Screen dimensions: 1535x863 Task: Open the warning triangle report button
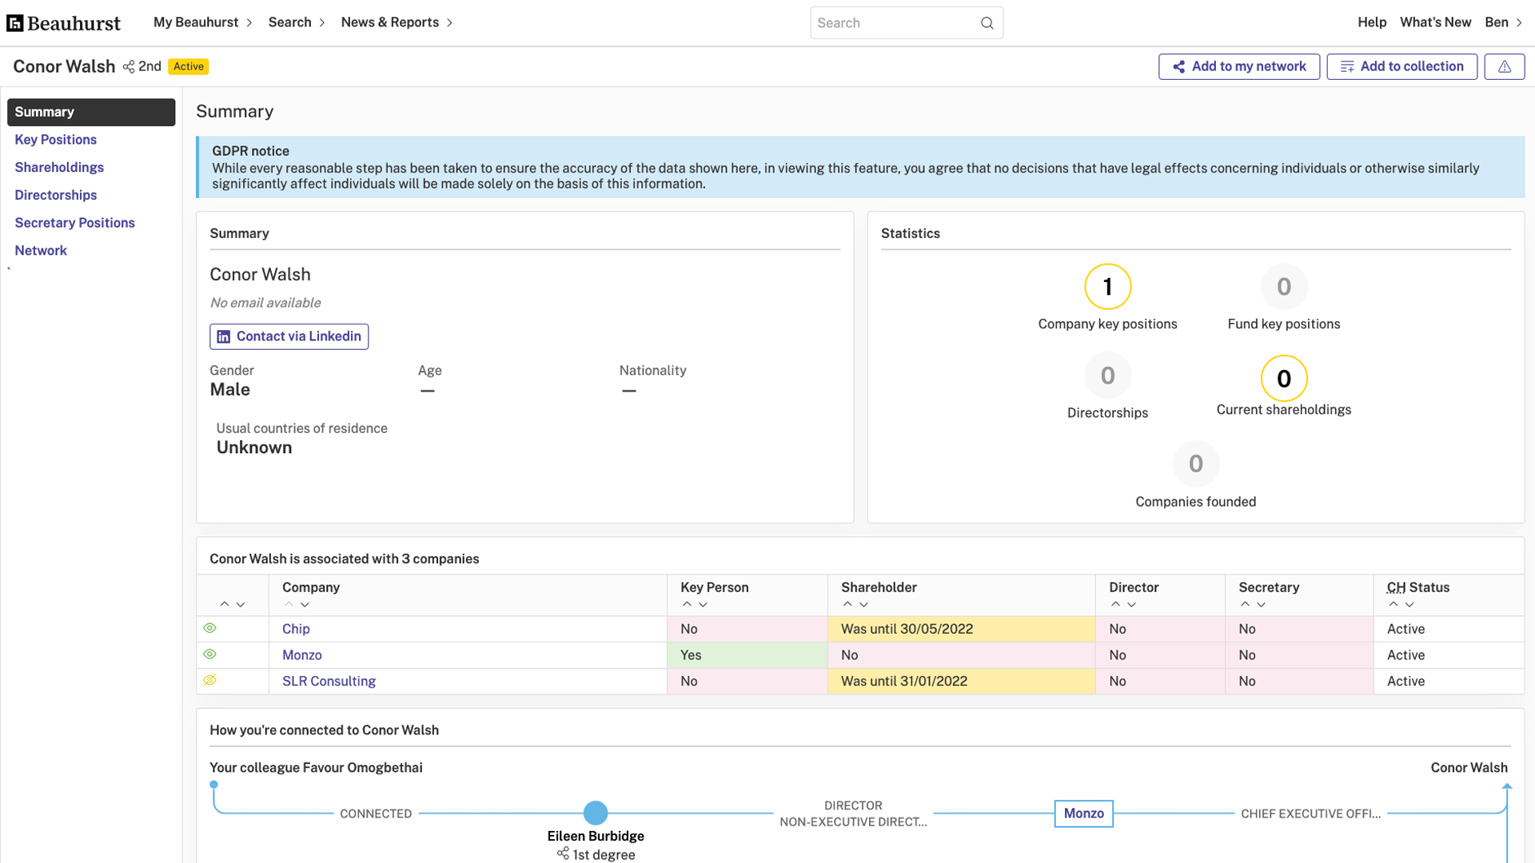click(1505, 66)
